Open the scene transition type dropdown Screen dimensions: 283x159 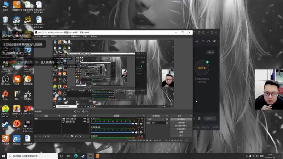[156, 119]
